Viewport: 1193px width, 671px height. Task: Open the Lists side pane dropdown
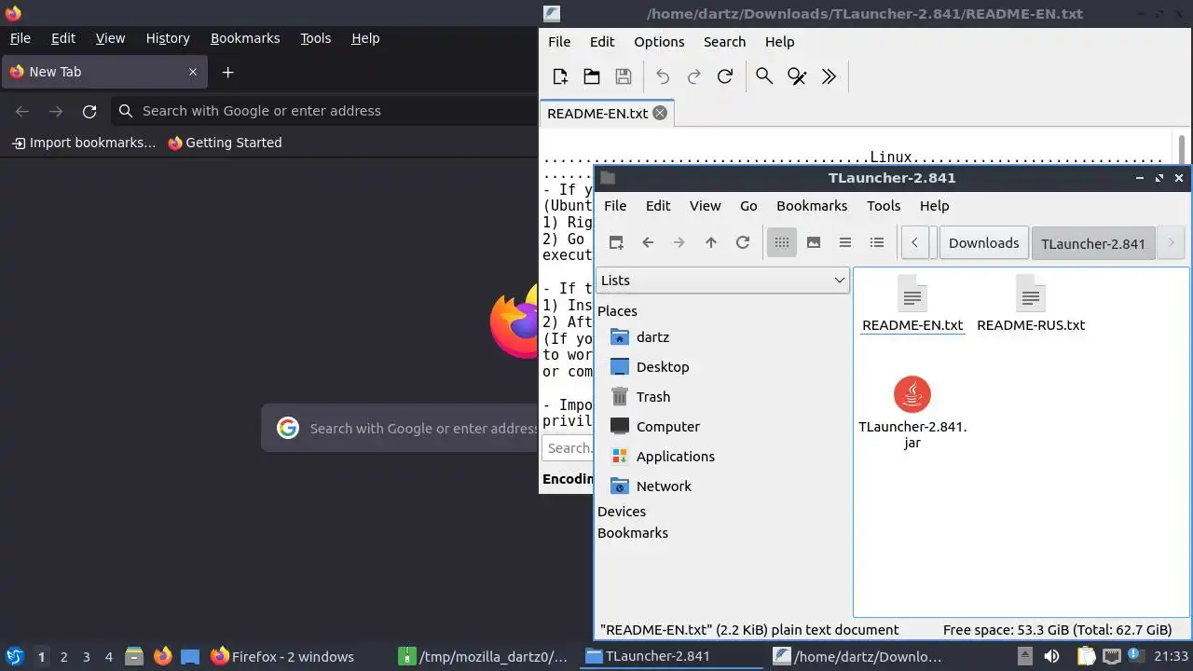click(x=722, y=281)
